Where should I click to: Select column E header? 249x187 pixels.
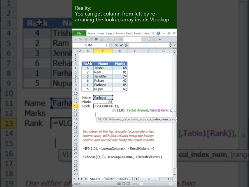point(135,51)
